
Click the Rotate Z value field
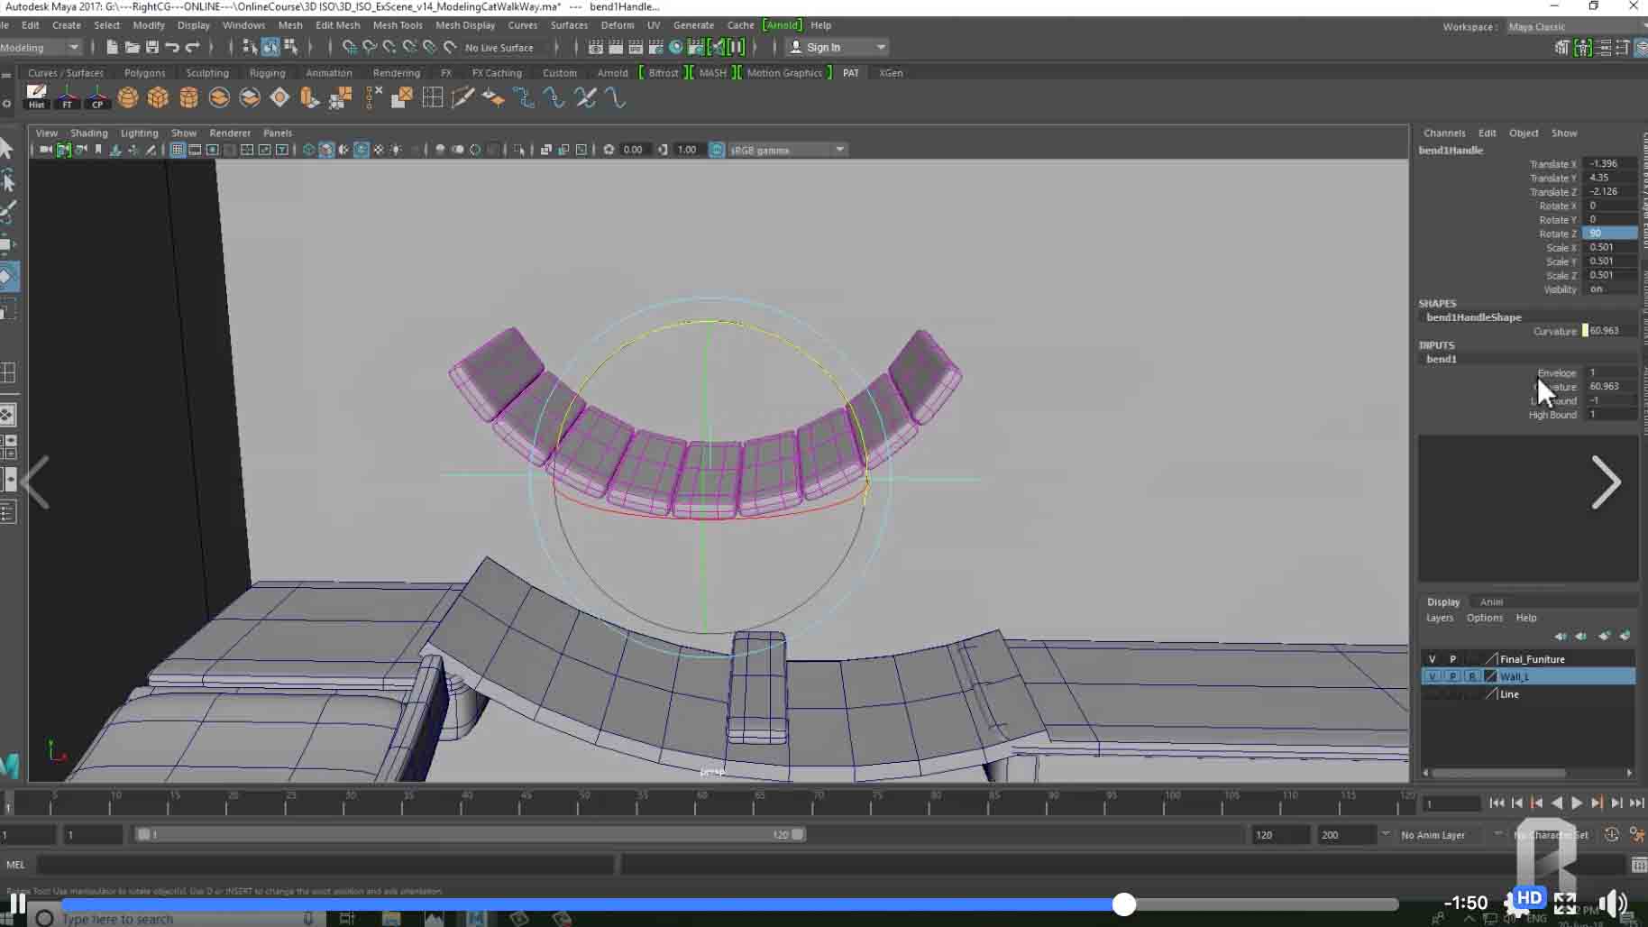[1609, 234]
